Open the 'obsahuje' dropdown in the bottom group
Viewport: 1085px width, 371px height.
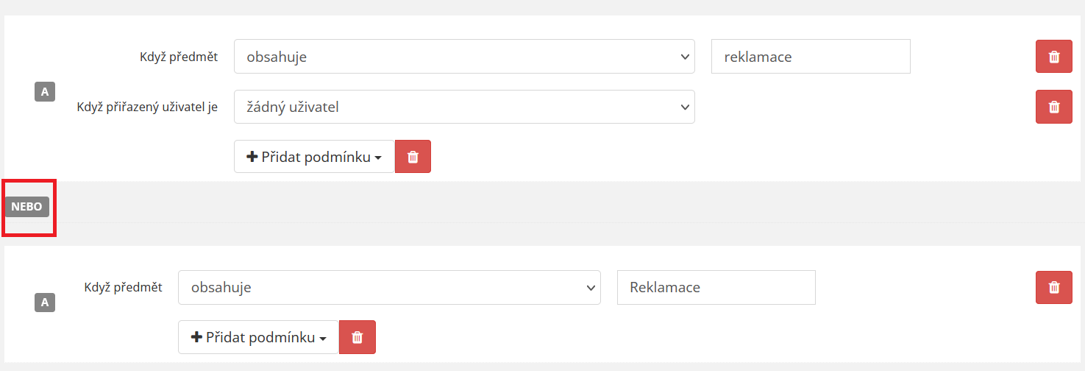click(388, 287)
